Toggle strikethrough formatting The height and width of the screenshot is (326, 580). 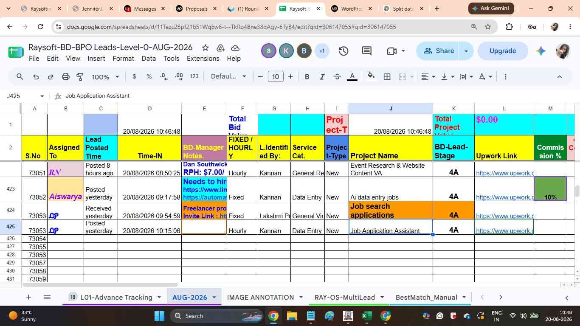coord(337,77)
